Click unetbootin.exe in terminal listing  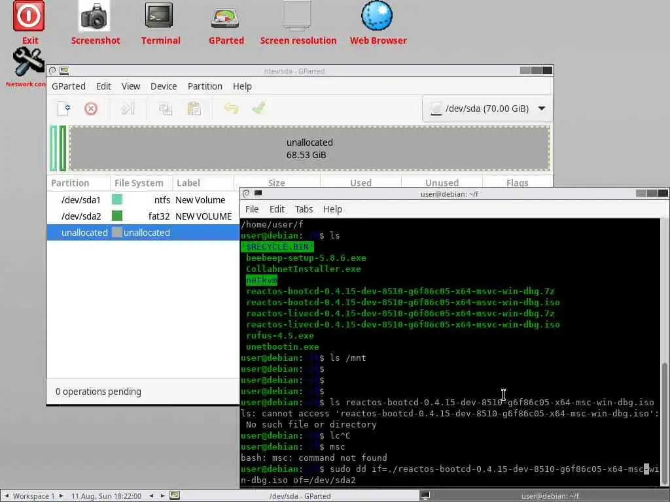pyautogui.click(x=283, y=346)
